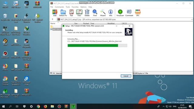Open the Wizard tool in WinRAR

103,13
